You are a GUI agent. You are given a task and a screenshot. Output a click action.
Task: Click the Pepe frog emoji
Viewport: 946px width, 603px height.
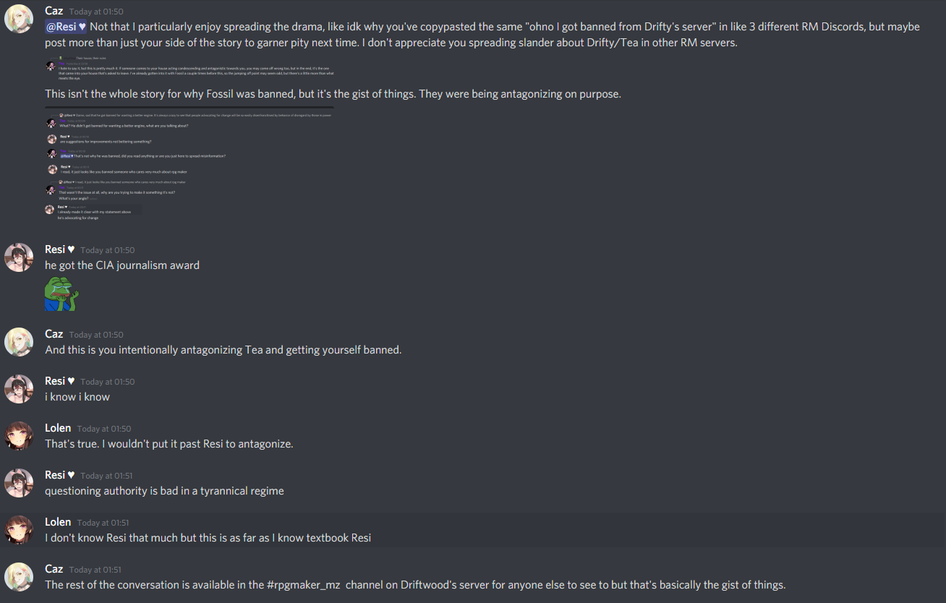pos(61,294)
